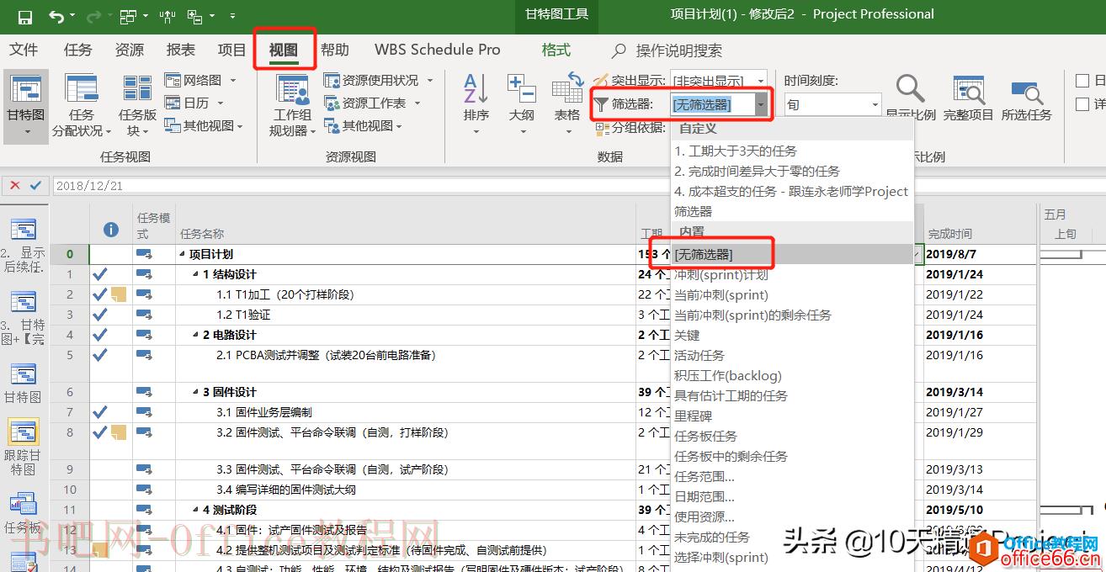Select Network Diagram (网络图) view
The width and height of the screenshot is (1106, 572).
point(201,81)
